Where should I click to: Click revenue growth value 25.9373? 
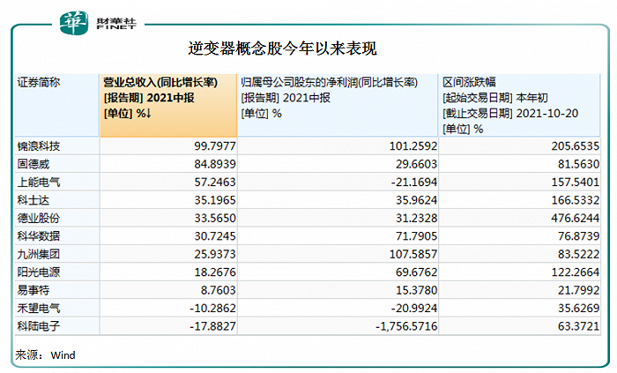215,254
